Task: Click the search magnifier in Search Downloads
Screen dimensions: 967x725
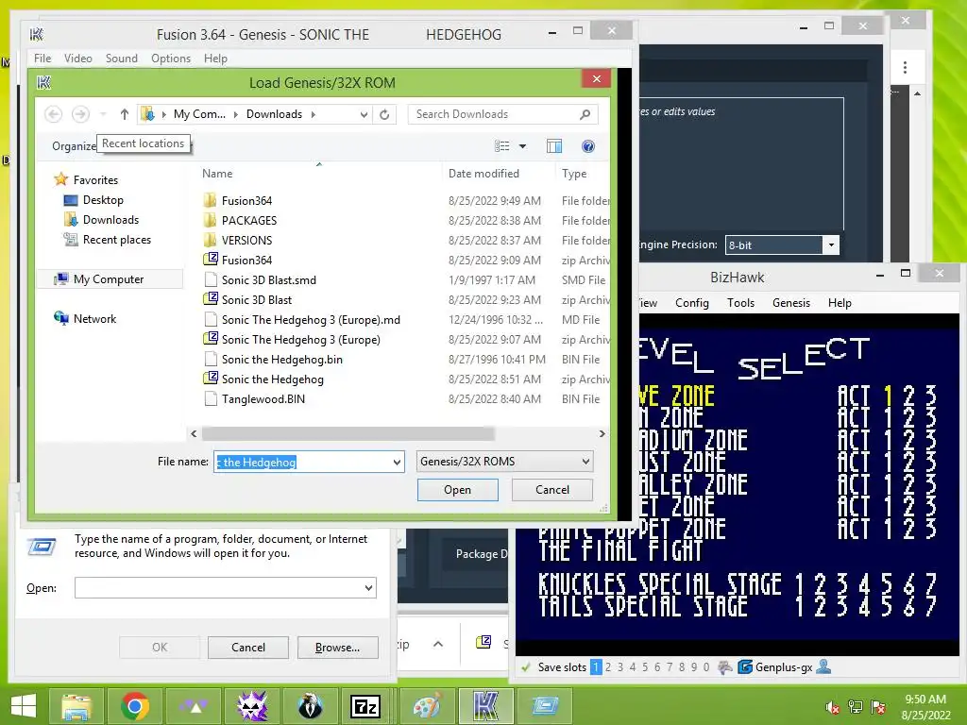Action: 585,114
